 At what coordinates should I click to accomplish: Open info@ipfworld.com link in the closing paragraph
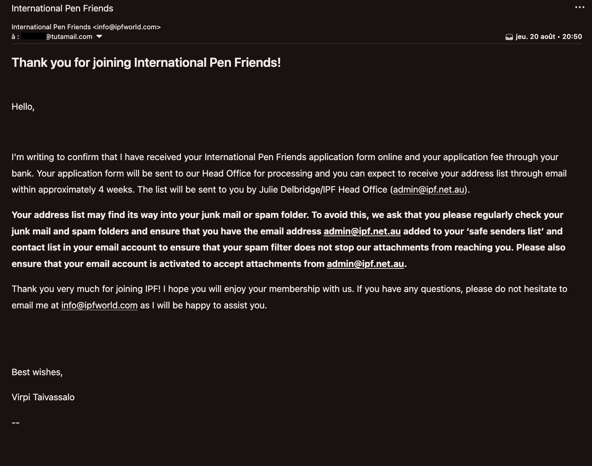(99, 305)
